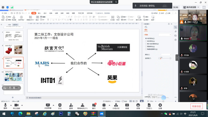
Task: Adjust the zoom slider in WPS status bar
Action: coord(163,101)
